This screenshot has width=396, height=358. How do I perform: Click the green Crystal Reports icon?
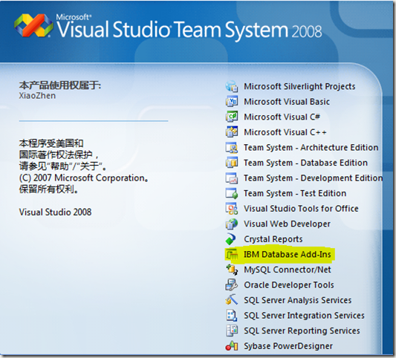[x=231, y=239]
